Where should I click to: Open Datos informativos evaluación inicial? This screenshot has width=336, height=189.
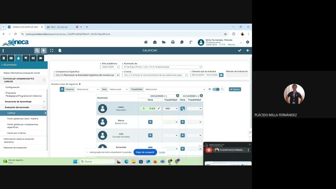(22, 73)
